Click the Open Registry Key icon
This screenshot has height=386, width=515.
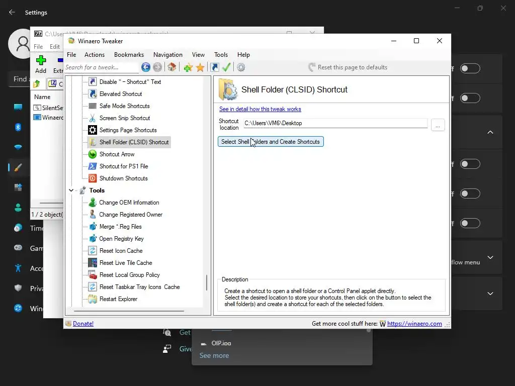click(93, 239)
